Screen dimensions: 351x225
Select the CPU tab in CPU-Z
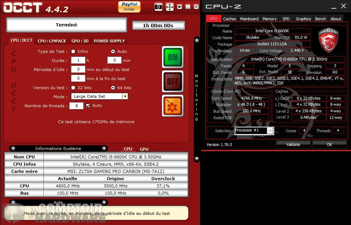point(213,18)
